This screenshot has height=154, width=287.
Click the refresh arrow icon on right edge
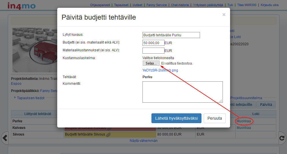[282, 138]
